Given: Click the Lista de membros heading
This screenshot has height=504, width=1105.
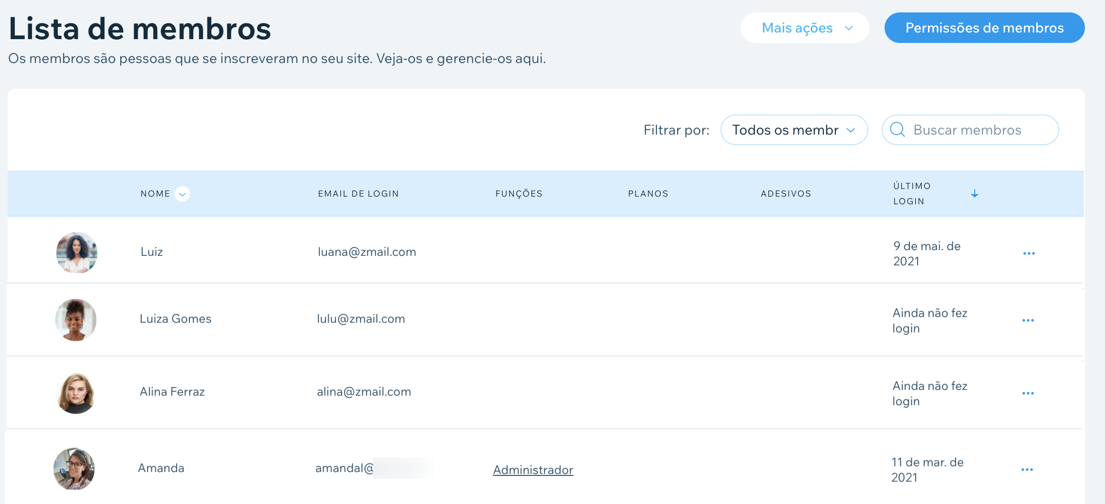Looking at the screenshot, I should coord(140,28).
